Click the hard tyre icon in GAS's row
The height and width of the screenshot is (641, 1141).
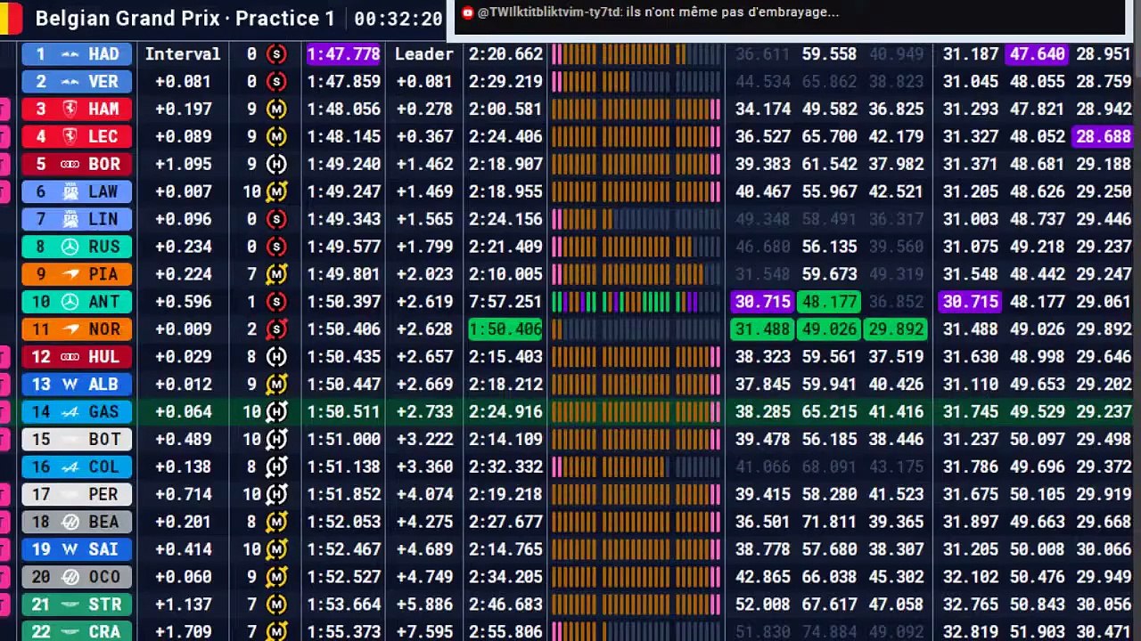pos(276,412)
